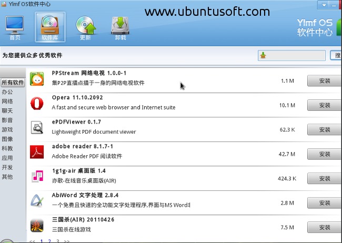Open the title bar dropdown arrow button
Image resolution: width=342 pixels, height=243 pixels.
coord(324,5)
